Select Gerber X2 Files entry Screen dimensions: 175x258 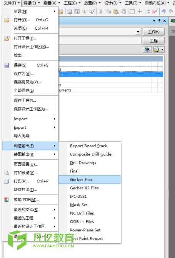click(x=90, y=188)
